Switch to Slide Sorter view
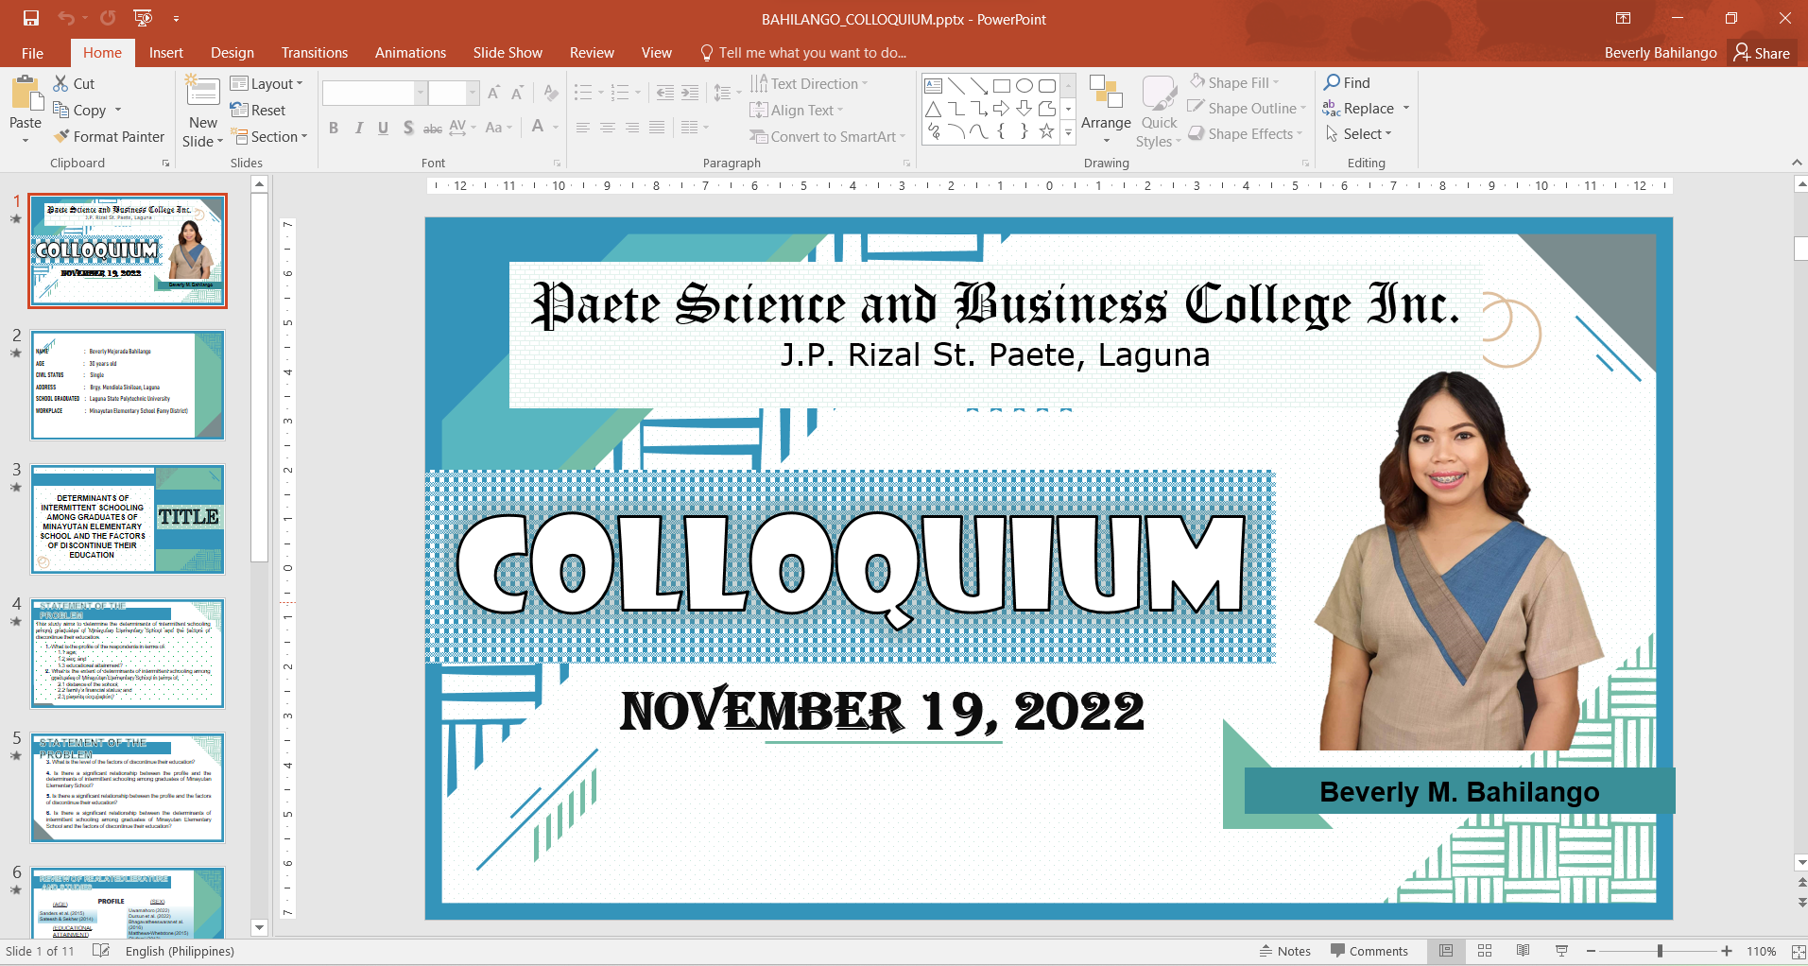This screenshot has width=1808, height=966. pyautogui.click(x=1485, y=951)
